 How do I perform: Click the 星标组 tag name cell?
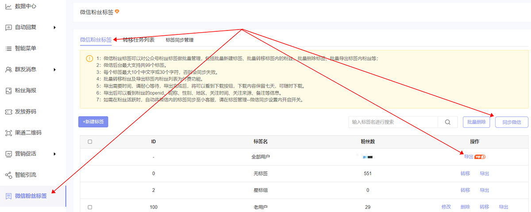tap(261, 190)
